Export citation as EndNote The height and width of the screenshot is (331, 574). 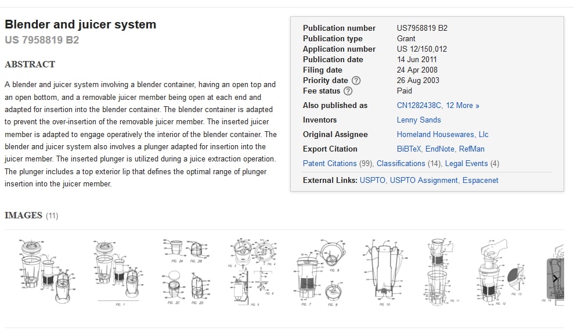440,149
